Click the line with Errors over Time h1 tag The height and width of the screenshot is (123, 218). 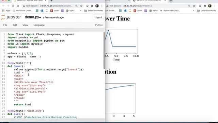tap(34, 82)
